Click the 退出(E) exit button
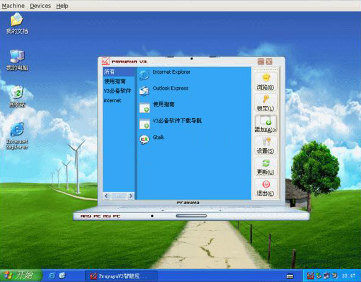The image size is (361, 282). tap(266, 188)
